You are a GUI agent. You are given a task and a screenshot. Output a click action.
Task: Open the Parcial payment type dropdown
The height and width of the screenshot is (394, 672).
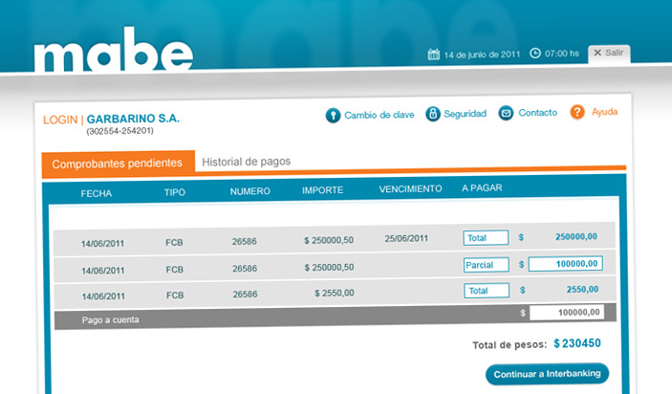coord(486,264)
